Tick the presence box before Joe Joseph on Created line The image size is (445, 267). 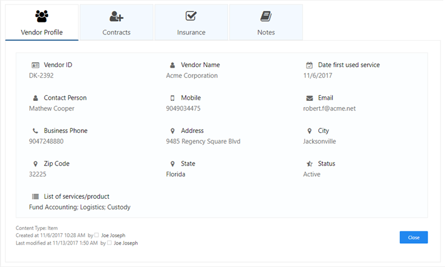pos(97,235)
